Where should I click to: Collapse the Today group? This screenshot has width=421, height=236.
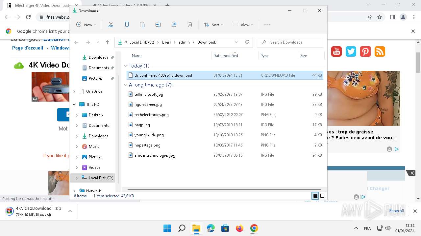126,66
